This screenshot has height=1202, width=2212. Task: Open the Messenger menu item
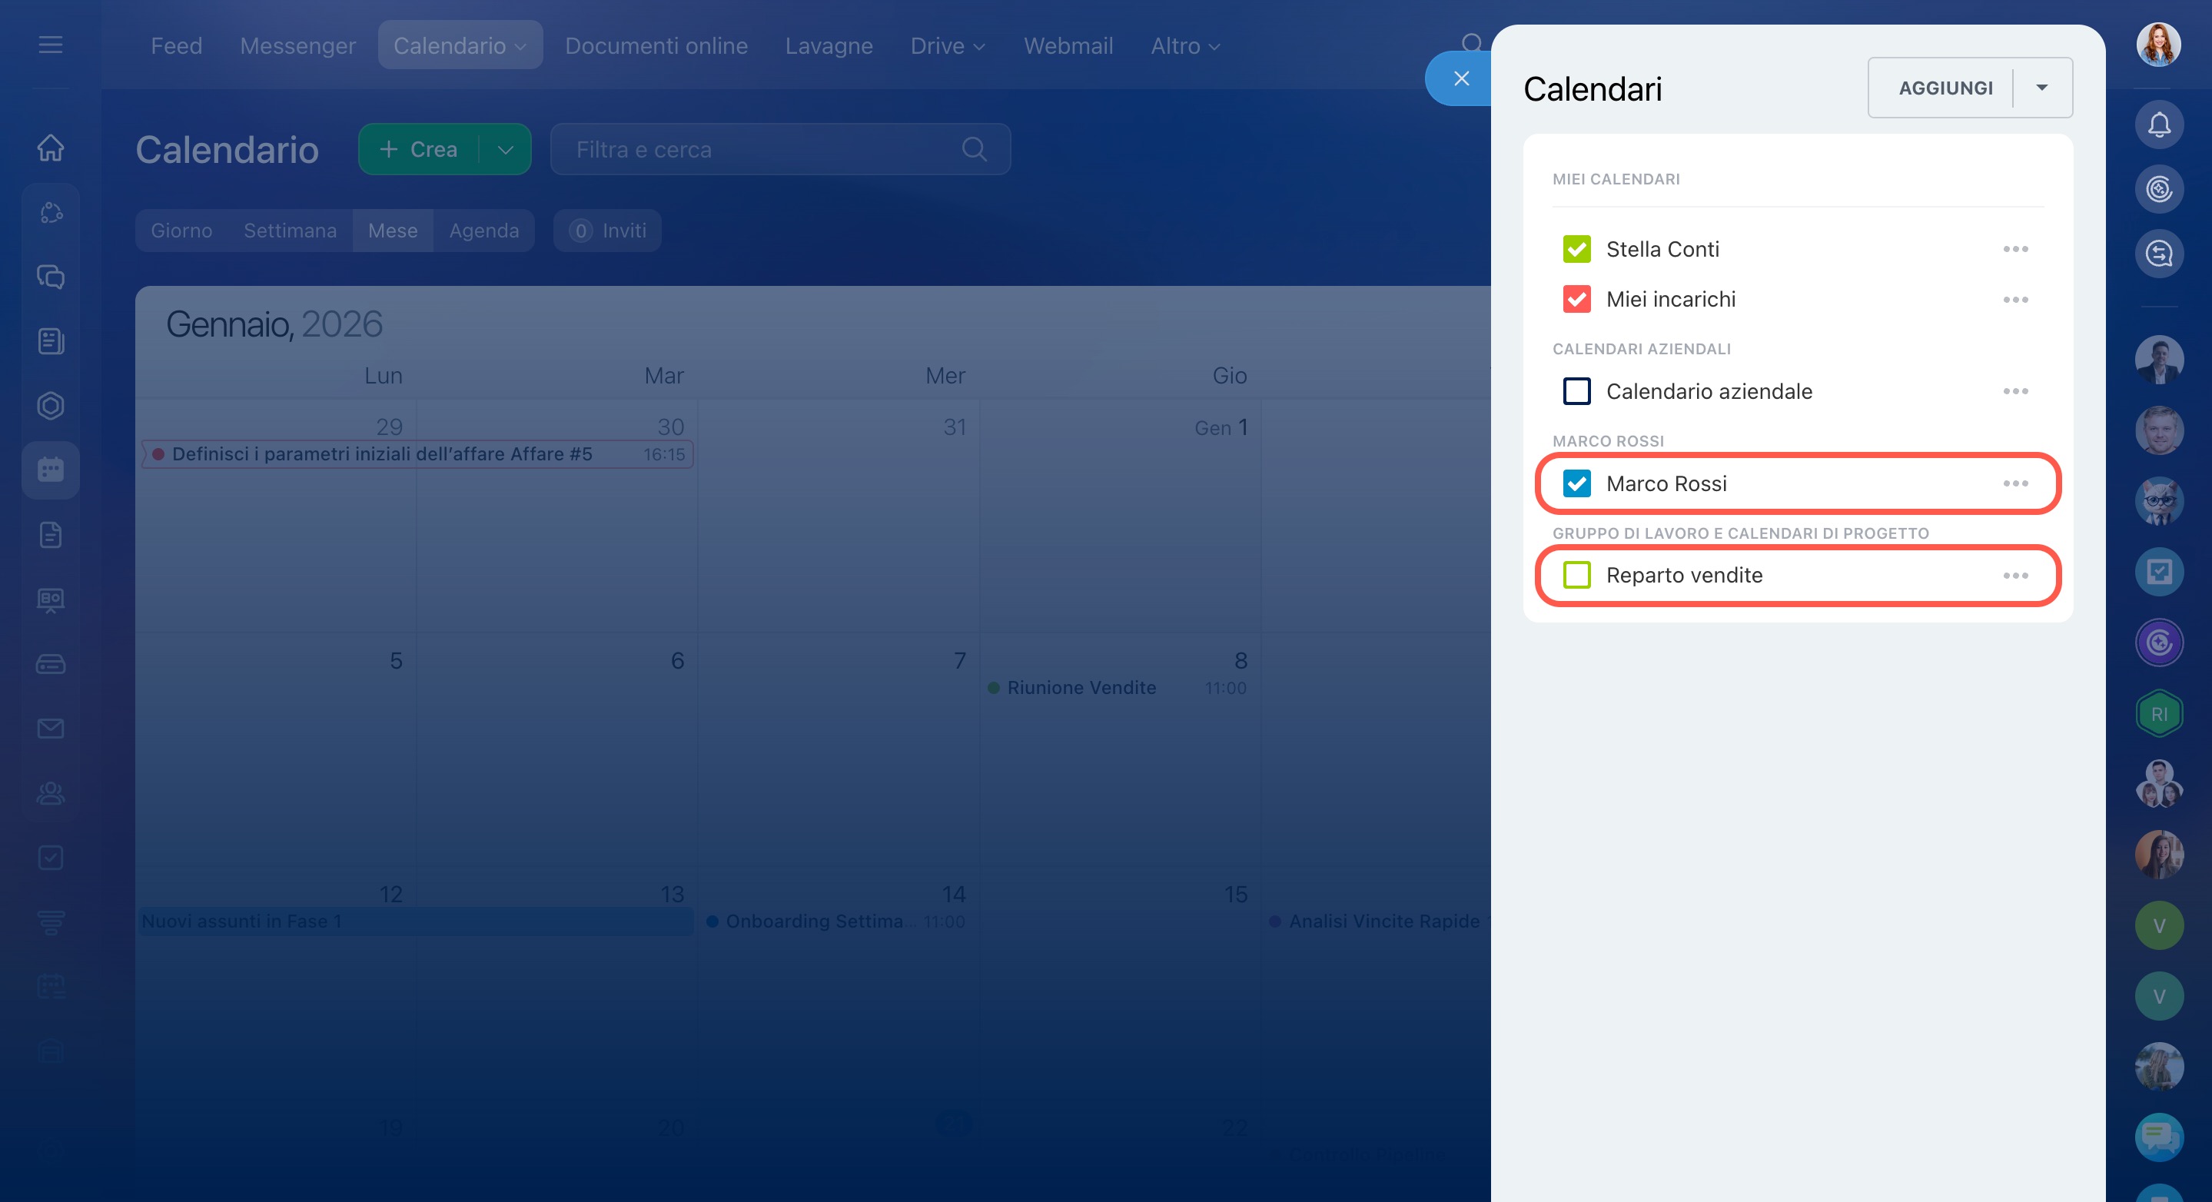[x=297, y=45]
